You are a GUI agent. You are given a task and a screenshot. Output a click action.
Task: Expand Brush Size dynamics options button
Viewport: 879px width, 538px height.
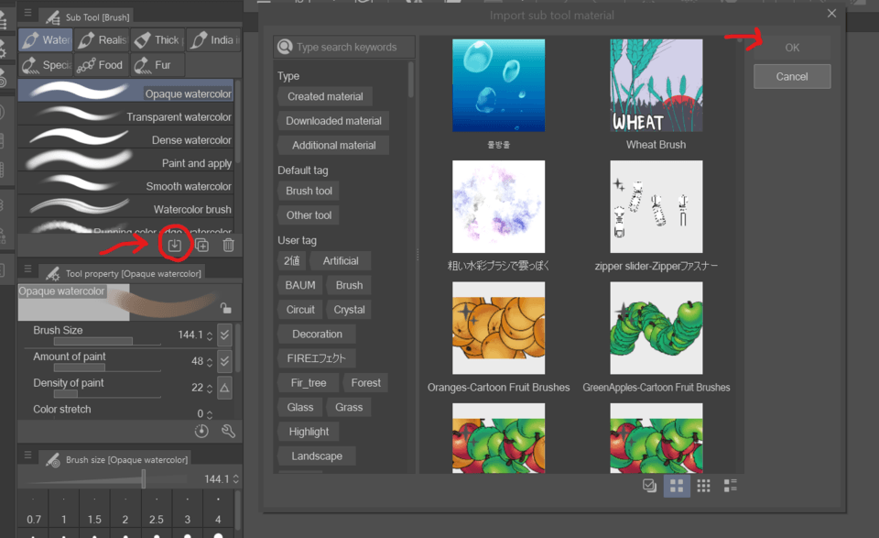[224, 335]
